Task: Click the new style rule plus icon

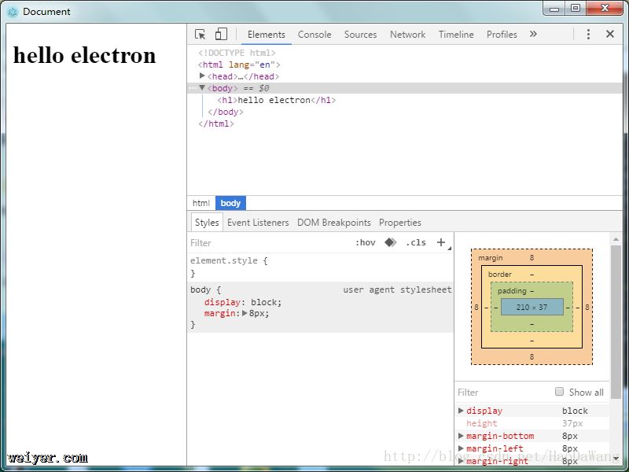Action: 441,242
